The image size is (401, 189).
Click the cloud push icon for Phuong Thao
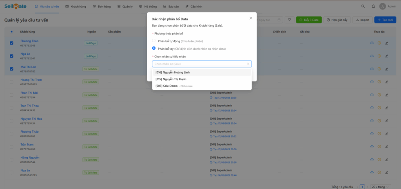372,43
